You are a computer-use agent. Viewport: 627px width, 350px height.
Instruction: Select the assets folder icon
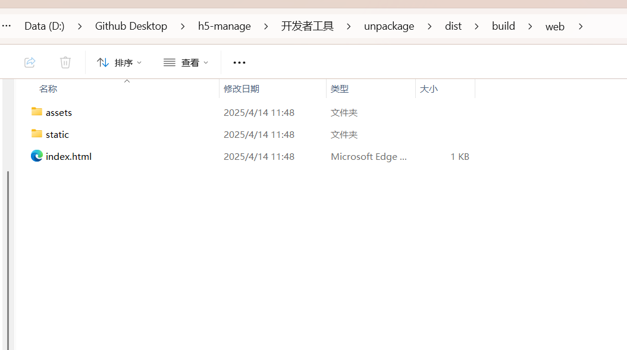pos(37,112)
